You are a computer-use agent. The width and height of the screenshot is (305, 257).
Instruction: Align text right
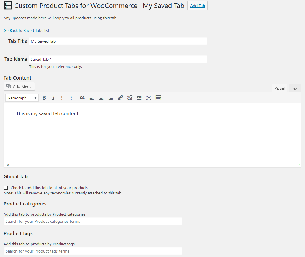pos(111,98)
